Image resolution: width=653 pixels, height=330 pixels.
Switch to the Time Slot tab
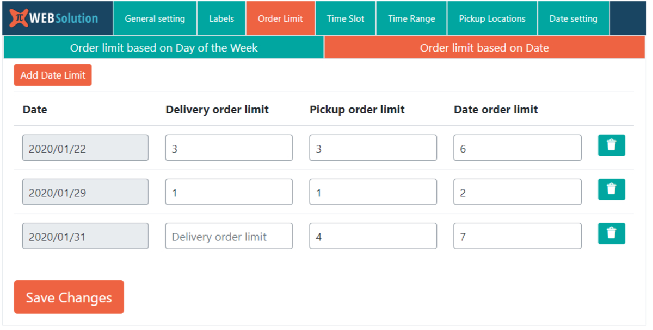(346, 18)
